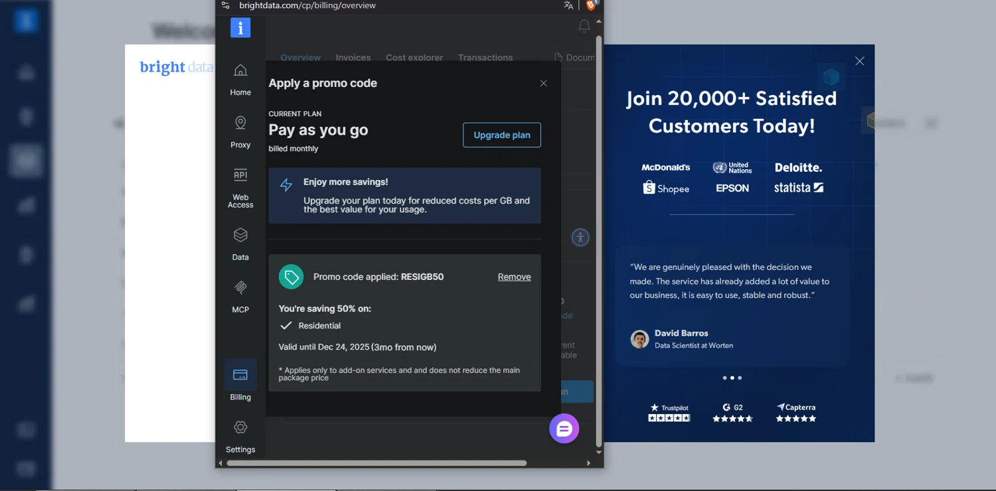
Task: Click the Upgrade plan button
Action: (502, 135)
